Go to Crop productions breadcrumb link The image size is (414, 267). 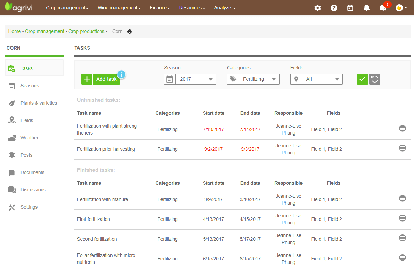click(86, 31)
